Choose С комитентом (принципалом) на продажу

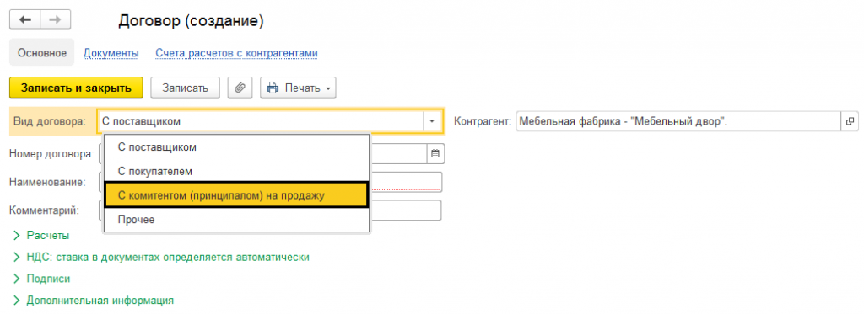pos(236,195)
